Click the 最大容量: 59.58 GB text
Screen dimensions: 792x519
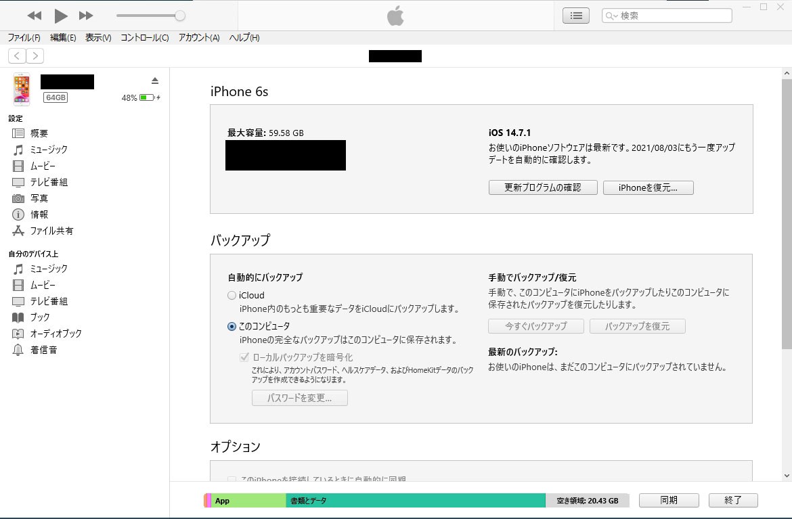(x=265, y=133)
